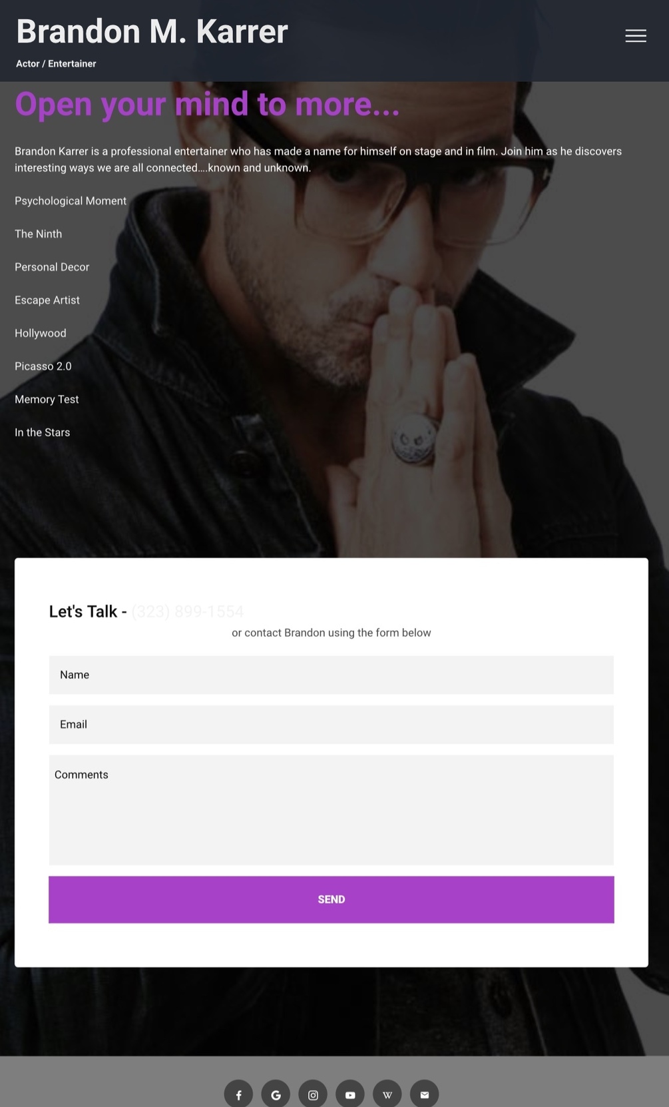Open the Wikipedia W icon
Image resolution: width=669 pixels, height=1107 pixels.
(x=387, y=1094)
